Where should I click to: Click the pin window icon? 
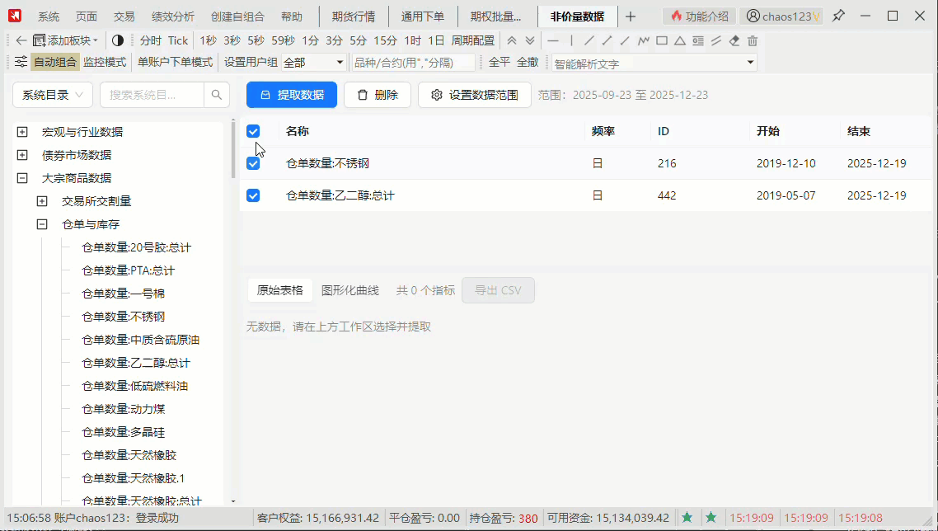pyautogui.click(x=838, y=16)
